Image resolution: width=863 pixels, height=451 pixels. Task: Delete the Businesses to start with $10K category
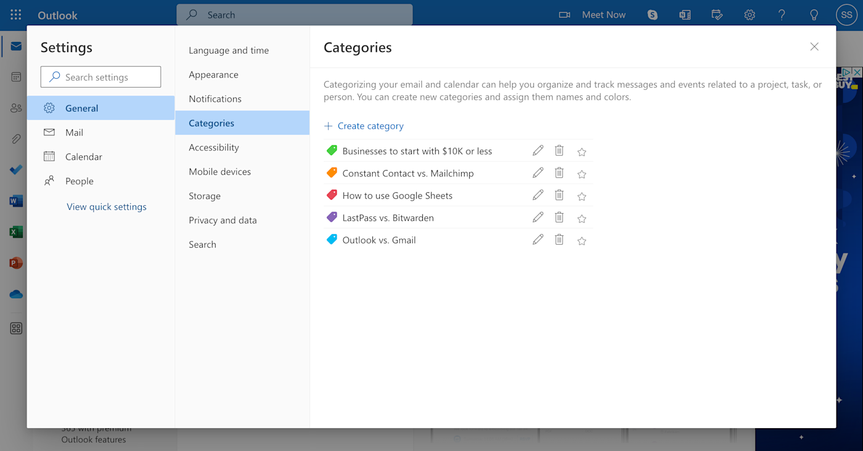pos(559,151)
